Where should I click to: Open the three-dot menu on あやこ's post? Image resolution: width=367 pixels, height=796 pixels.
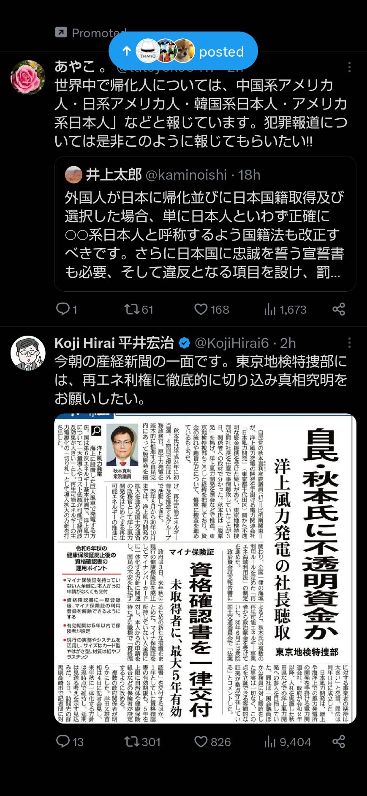[349, 67]
